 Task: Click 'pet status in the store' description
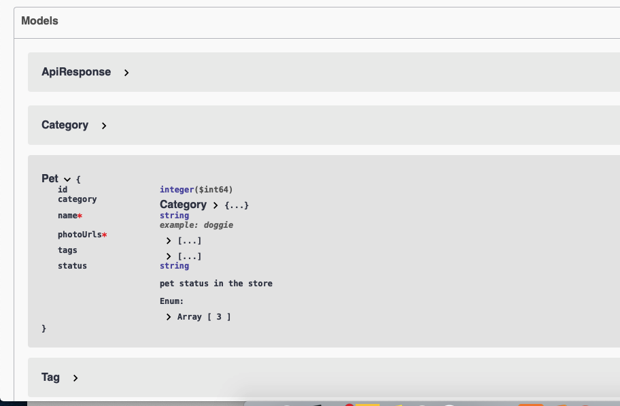pyautogui.click(x=216, y=284)
